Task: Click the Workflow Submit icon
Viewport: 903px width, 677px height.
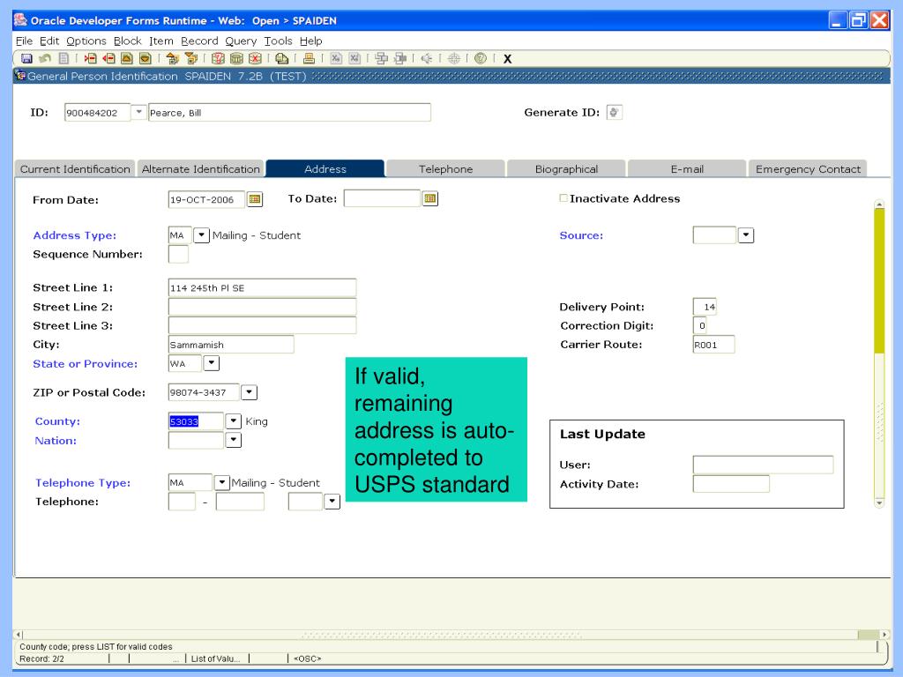Action: point(381,58)
